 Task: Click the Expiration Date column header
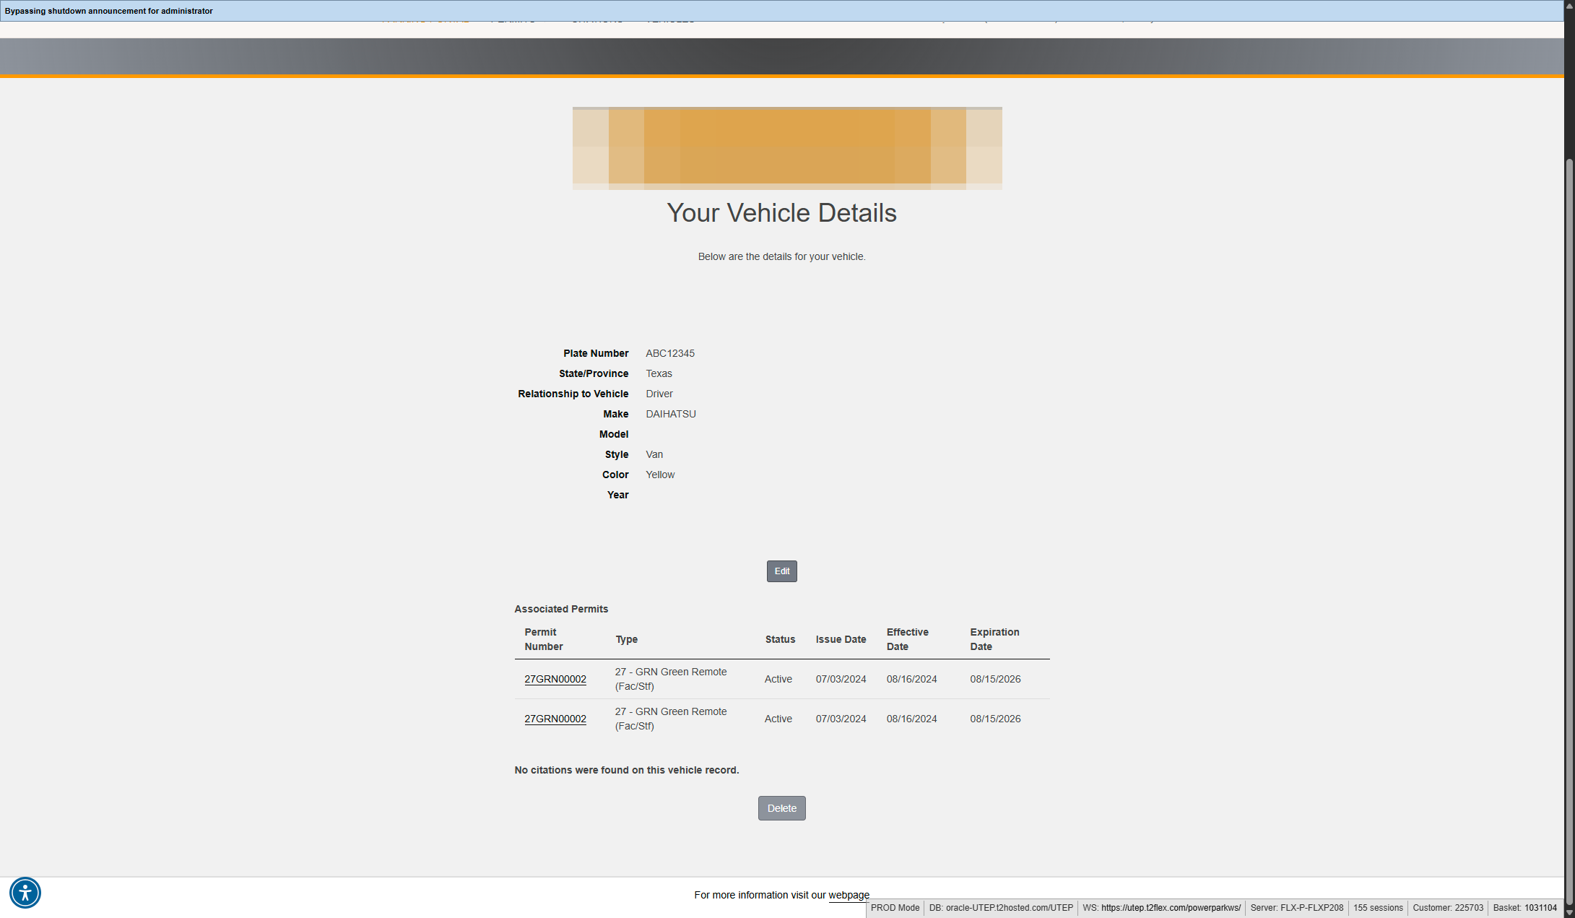994,639
